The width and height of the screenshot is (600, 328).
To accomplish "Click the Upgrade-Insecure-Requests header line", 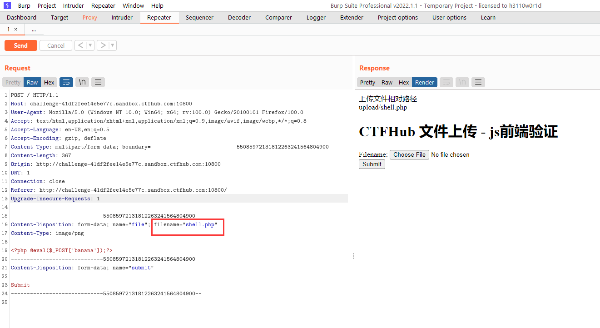I will (x=55, y=199).
